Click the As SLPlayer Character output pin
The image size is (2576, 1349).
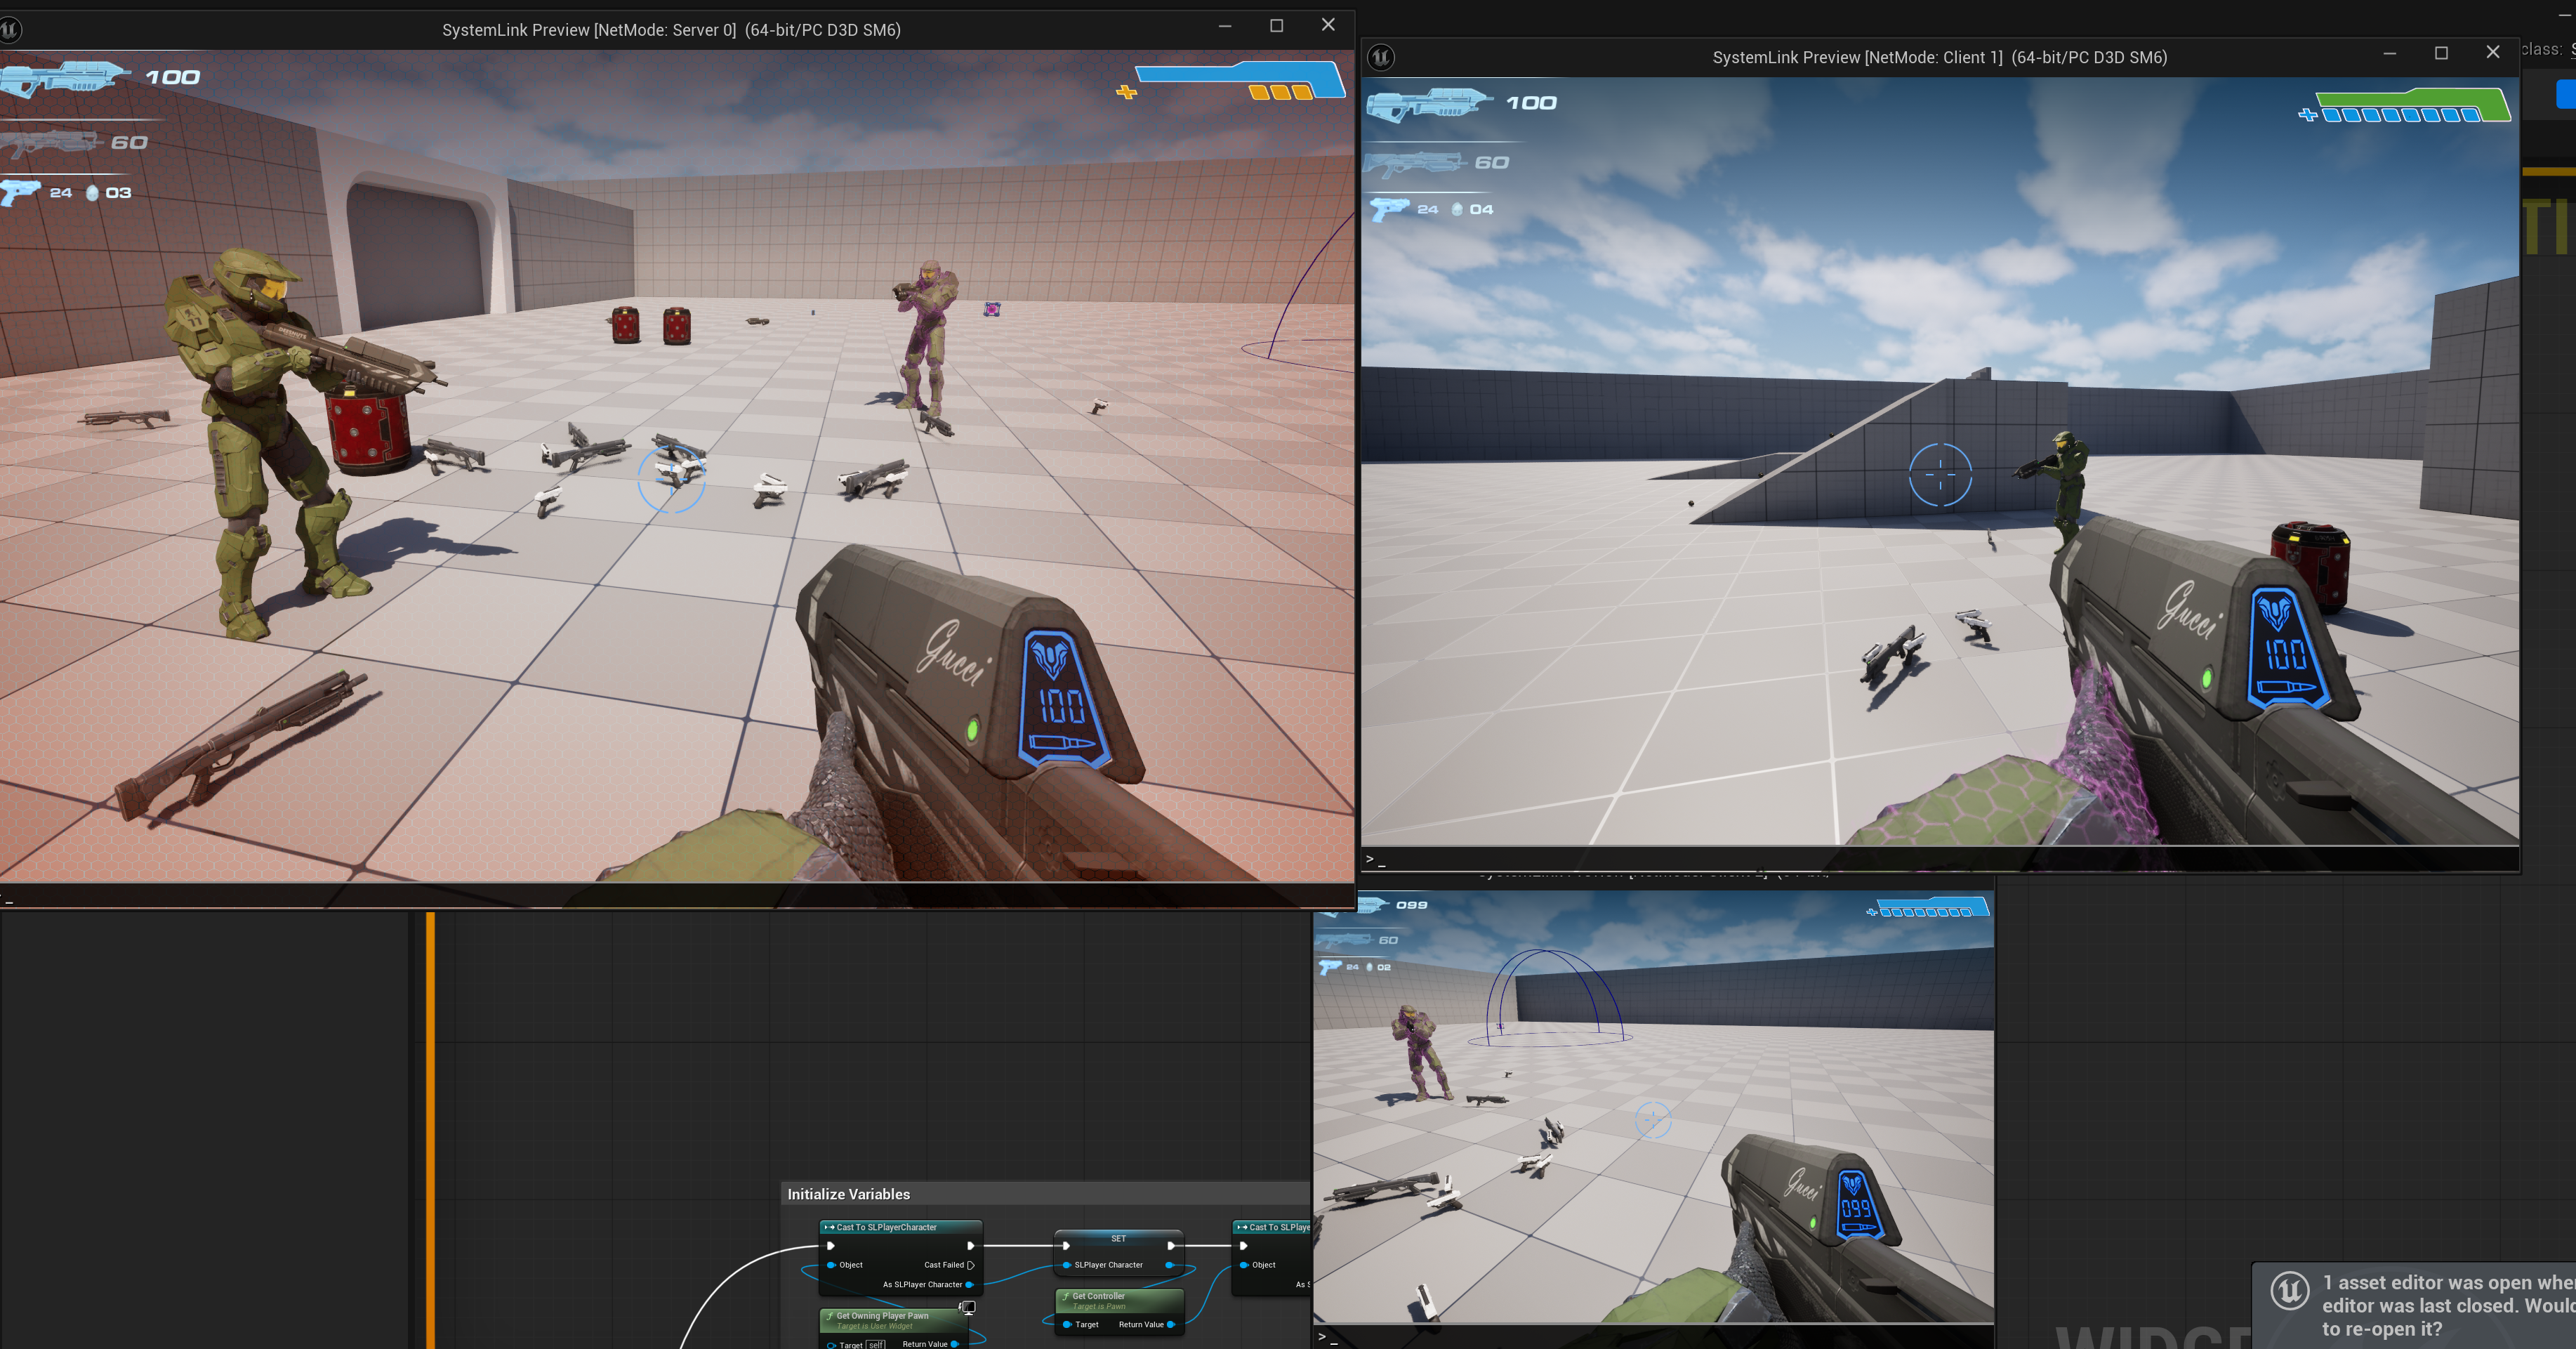pos(969,1285)
